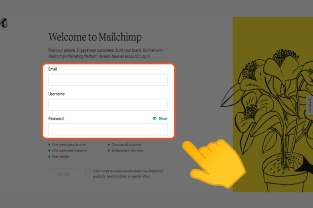Click the Username field label
The width and height of the screenshot is (313, 208).
[57, 94]
